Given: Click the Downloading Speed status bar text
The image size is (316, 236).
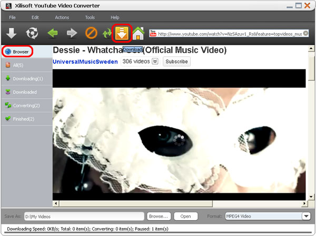Looking at the screenshot, I should 87,229.
